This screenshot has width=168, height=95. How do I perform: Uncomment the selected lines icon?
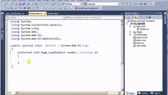(x=37, y=8)
